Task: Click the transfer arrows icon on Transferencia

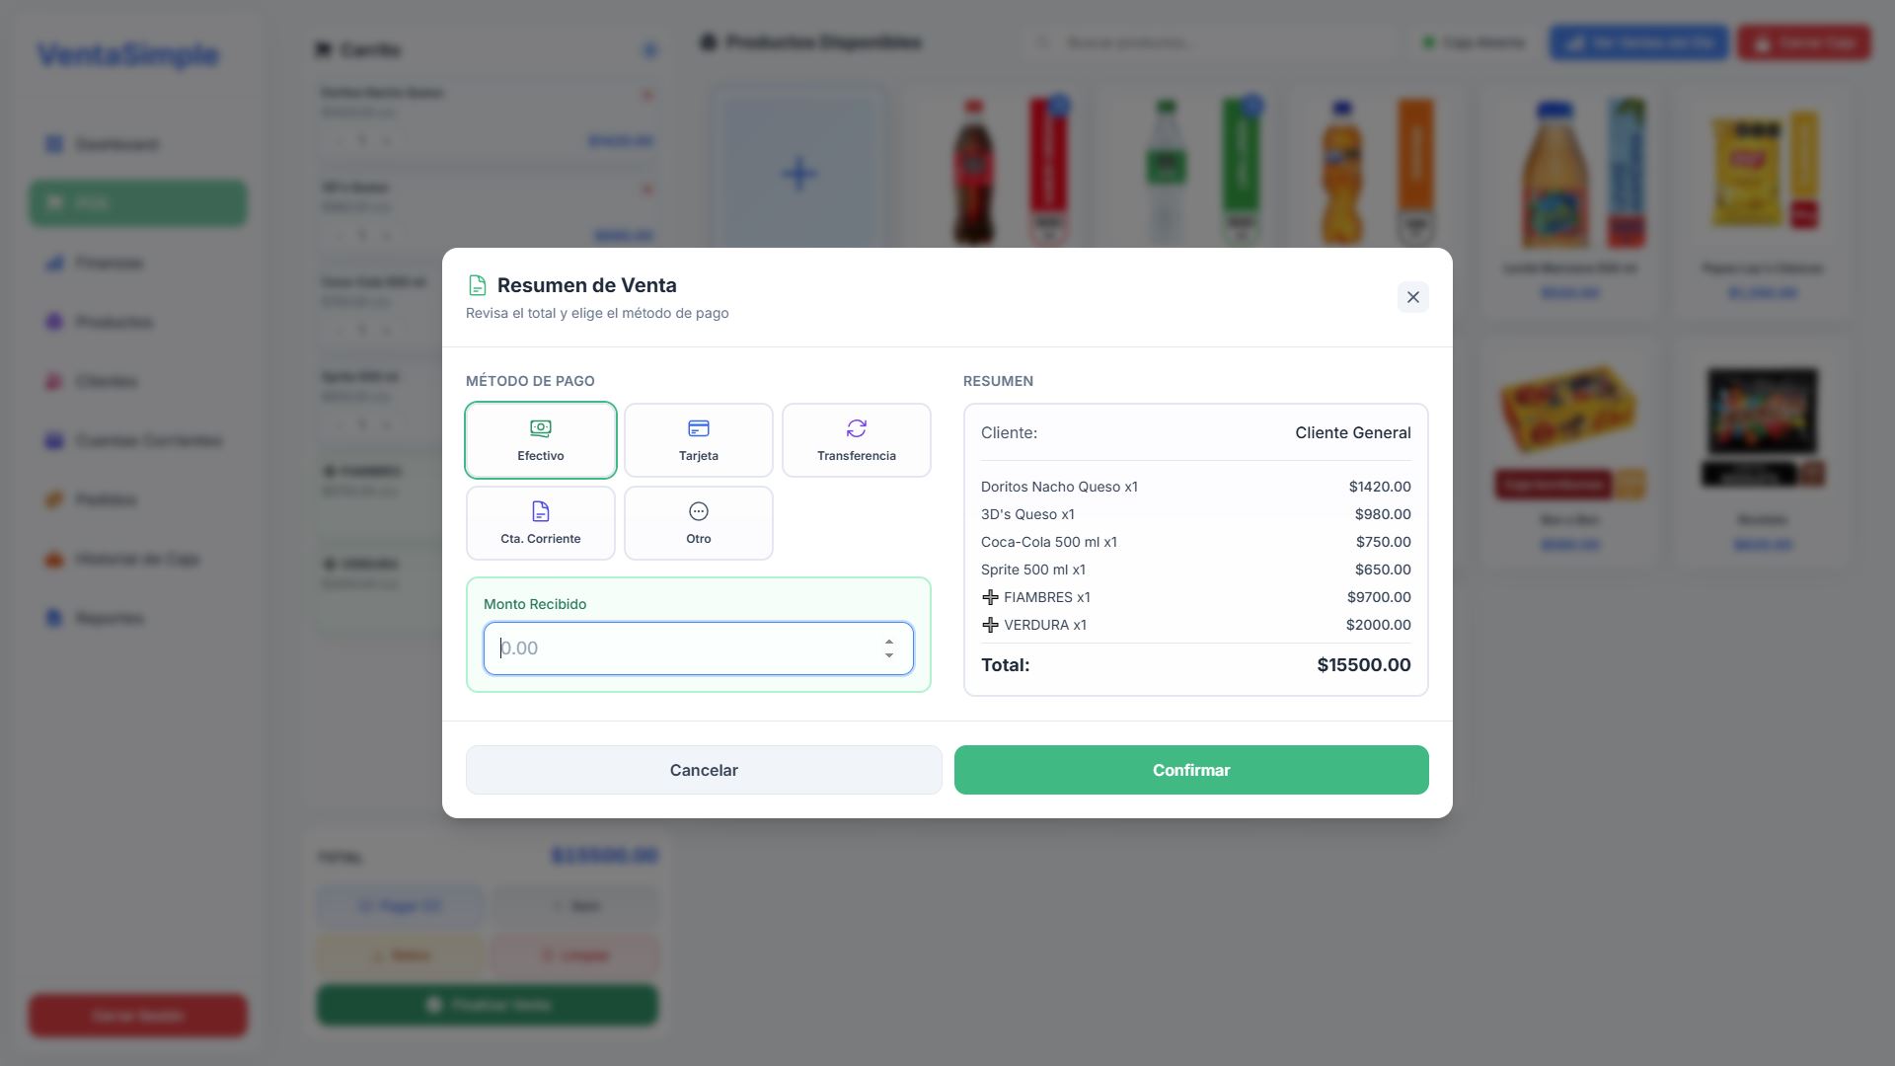Action: [856, 427]
